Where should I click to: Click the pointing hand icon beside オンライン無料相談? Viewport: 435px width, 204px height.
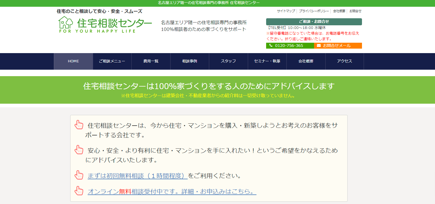tap(79, 191)
